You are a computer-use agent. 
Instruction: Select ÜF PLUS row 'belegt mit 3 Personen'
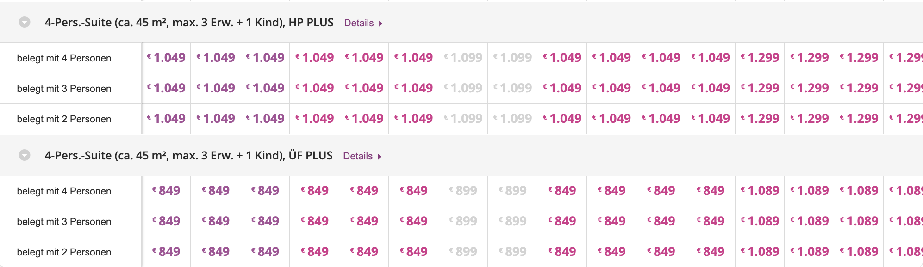[64, 222]
